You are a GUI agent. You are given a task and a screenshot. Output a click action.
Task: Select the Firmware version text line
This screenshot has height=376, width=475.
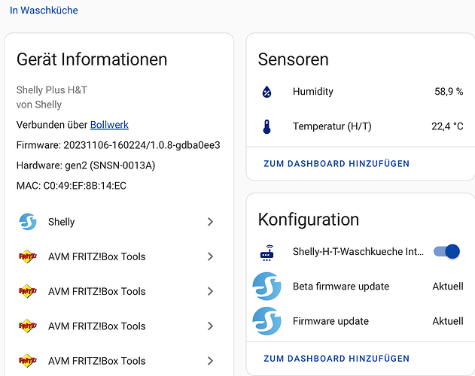point(118,145)
